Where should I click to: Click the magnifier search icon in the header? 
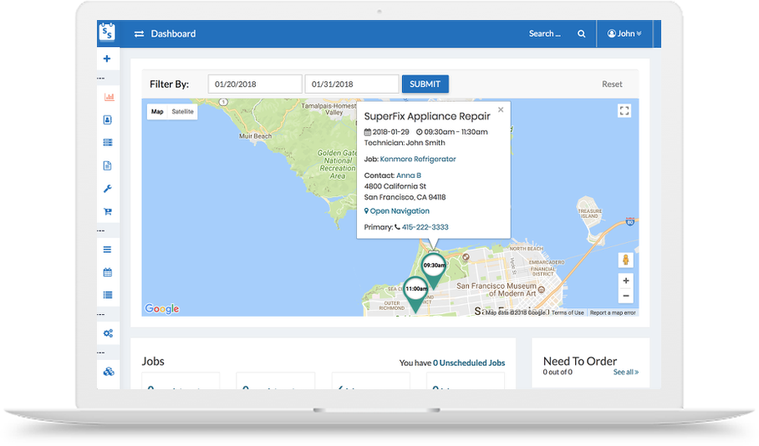[581, 34]
